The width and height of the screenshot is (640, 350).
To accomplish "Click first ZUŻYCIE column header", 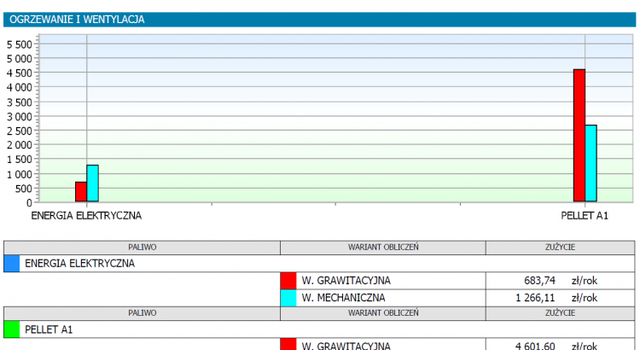I will point(561,248).
